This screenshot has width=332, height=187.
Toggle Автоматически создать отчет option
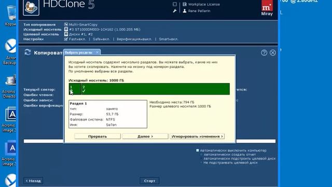229,155
